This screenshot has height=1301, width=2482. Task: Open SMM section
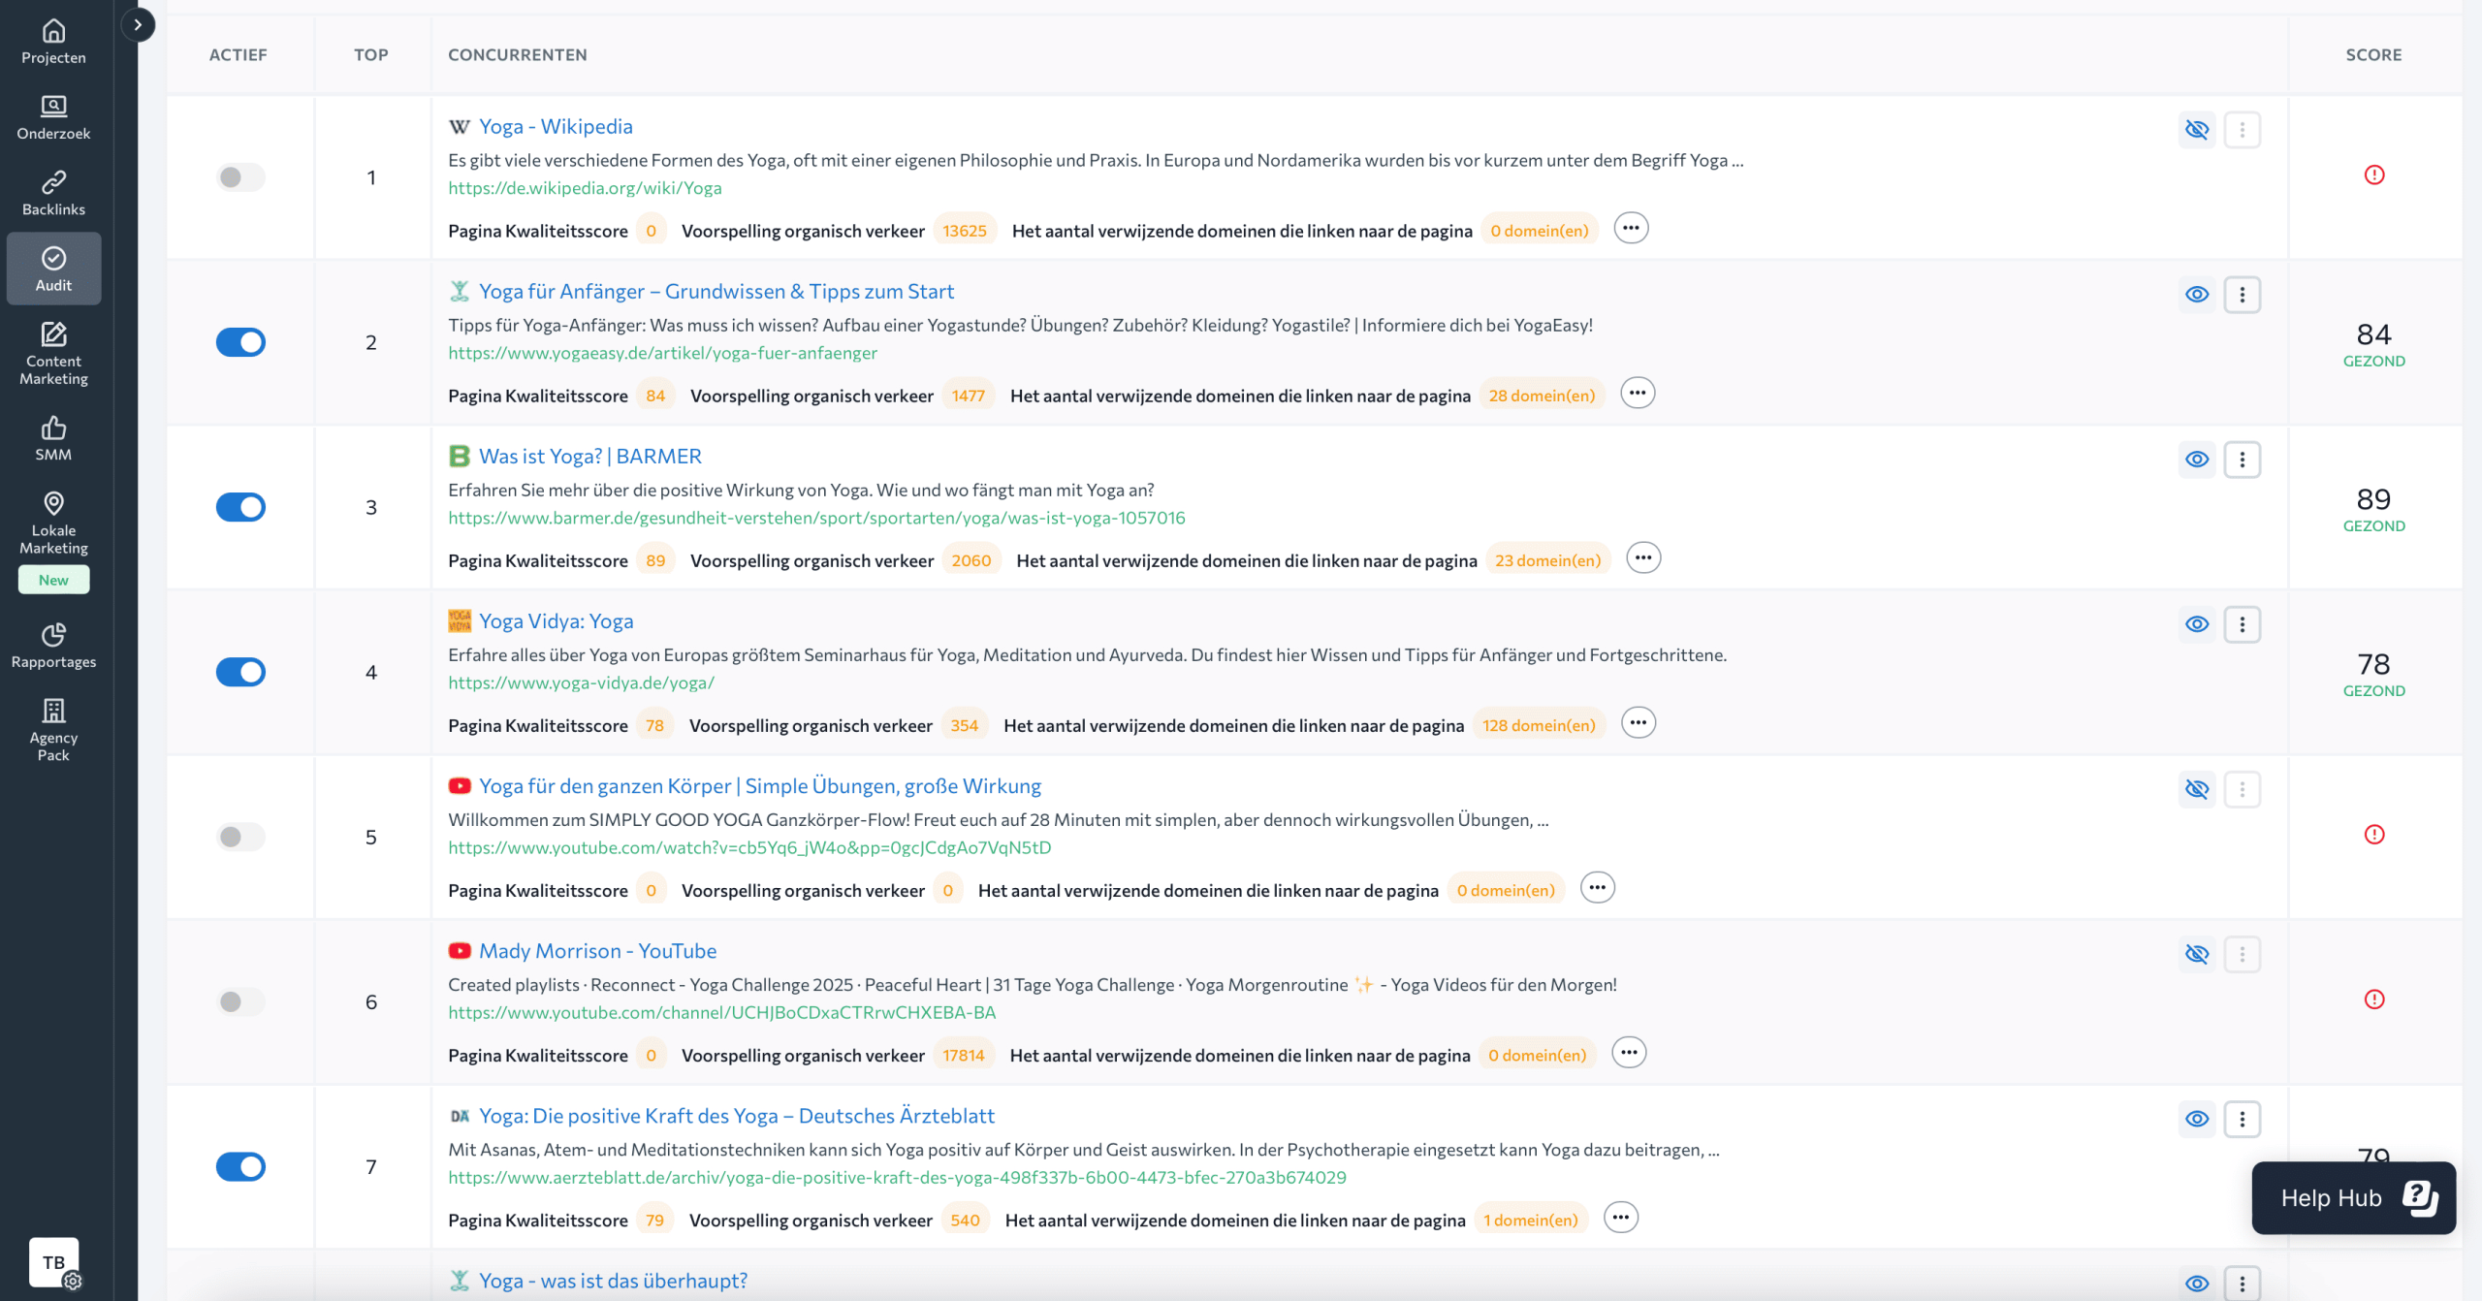click(53, 438)
